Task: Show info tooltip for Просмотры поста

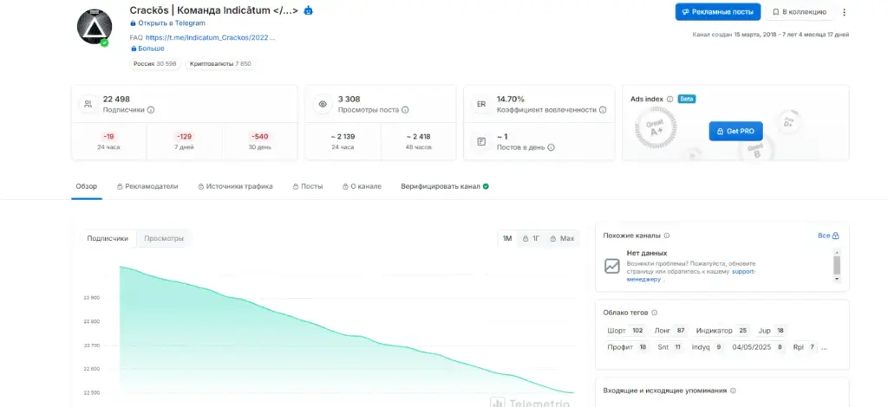Action: 405,110
